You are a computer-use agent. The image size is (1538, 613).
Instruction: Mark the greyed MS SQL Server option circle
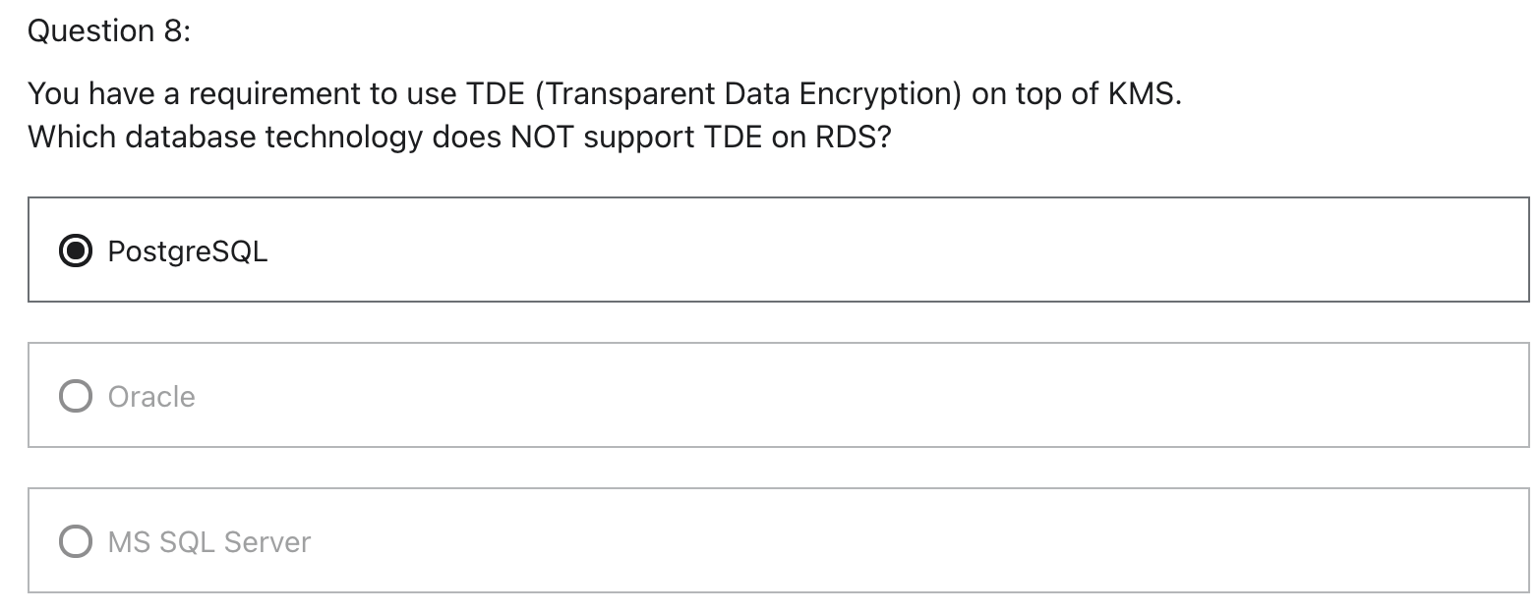pos(76,542)
